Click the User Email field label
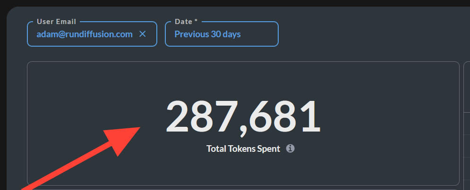 [56, 22]
